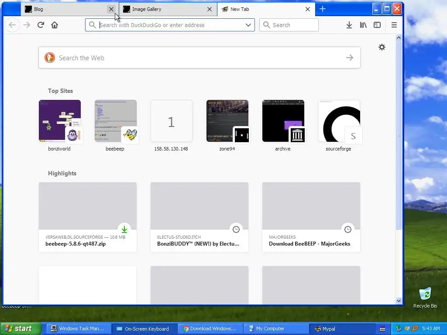Viewport: 447px width, 335px height.
Task: Click the Highlights heading
Action: tap(62, 173)
